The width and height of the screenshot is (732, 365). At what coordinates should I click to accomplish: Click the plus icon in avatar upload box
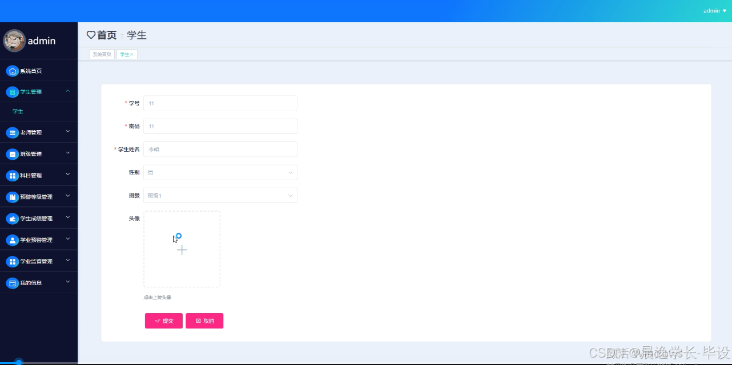[182, 250]
